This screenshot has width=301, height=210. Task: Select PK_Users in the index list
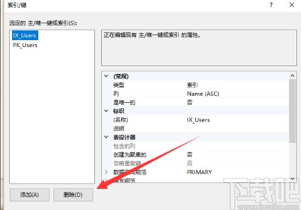point(25,45)
